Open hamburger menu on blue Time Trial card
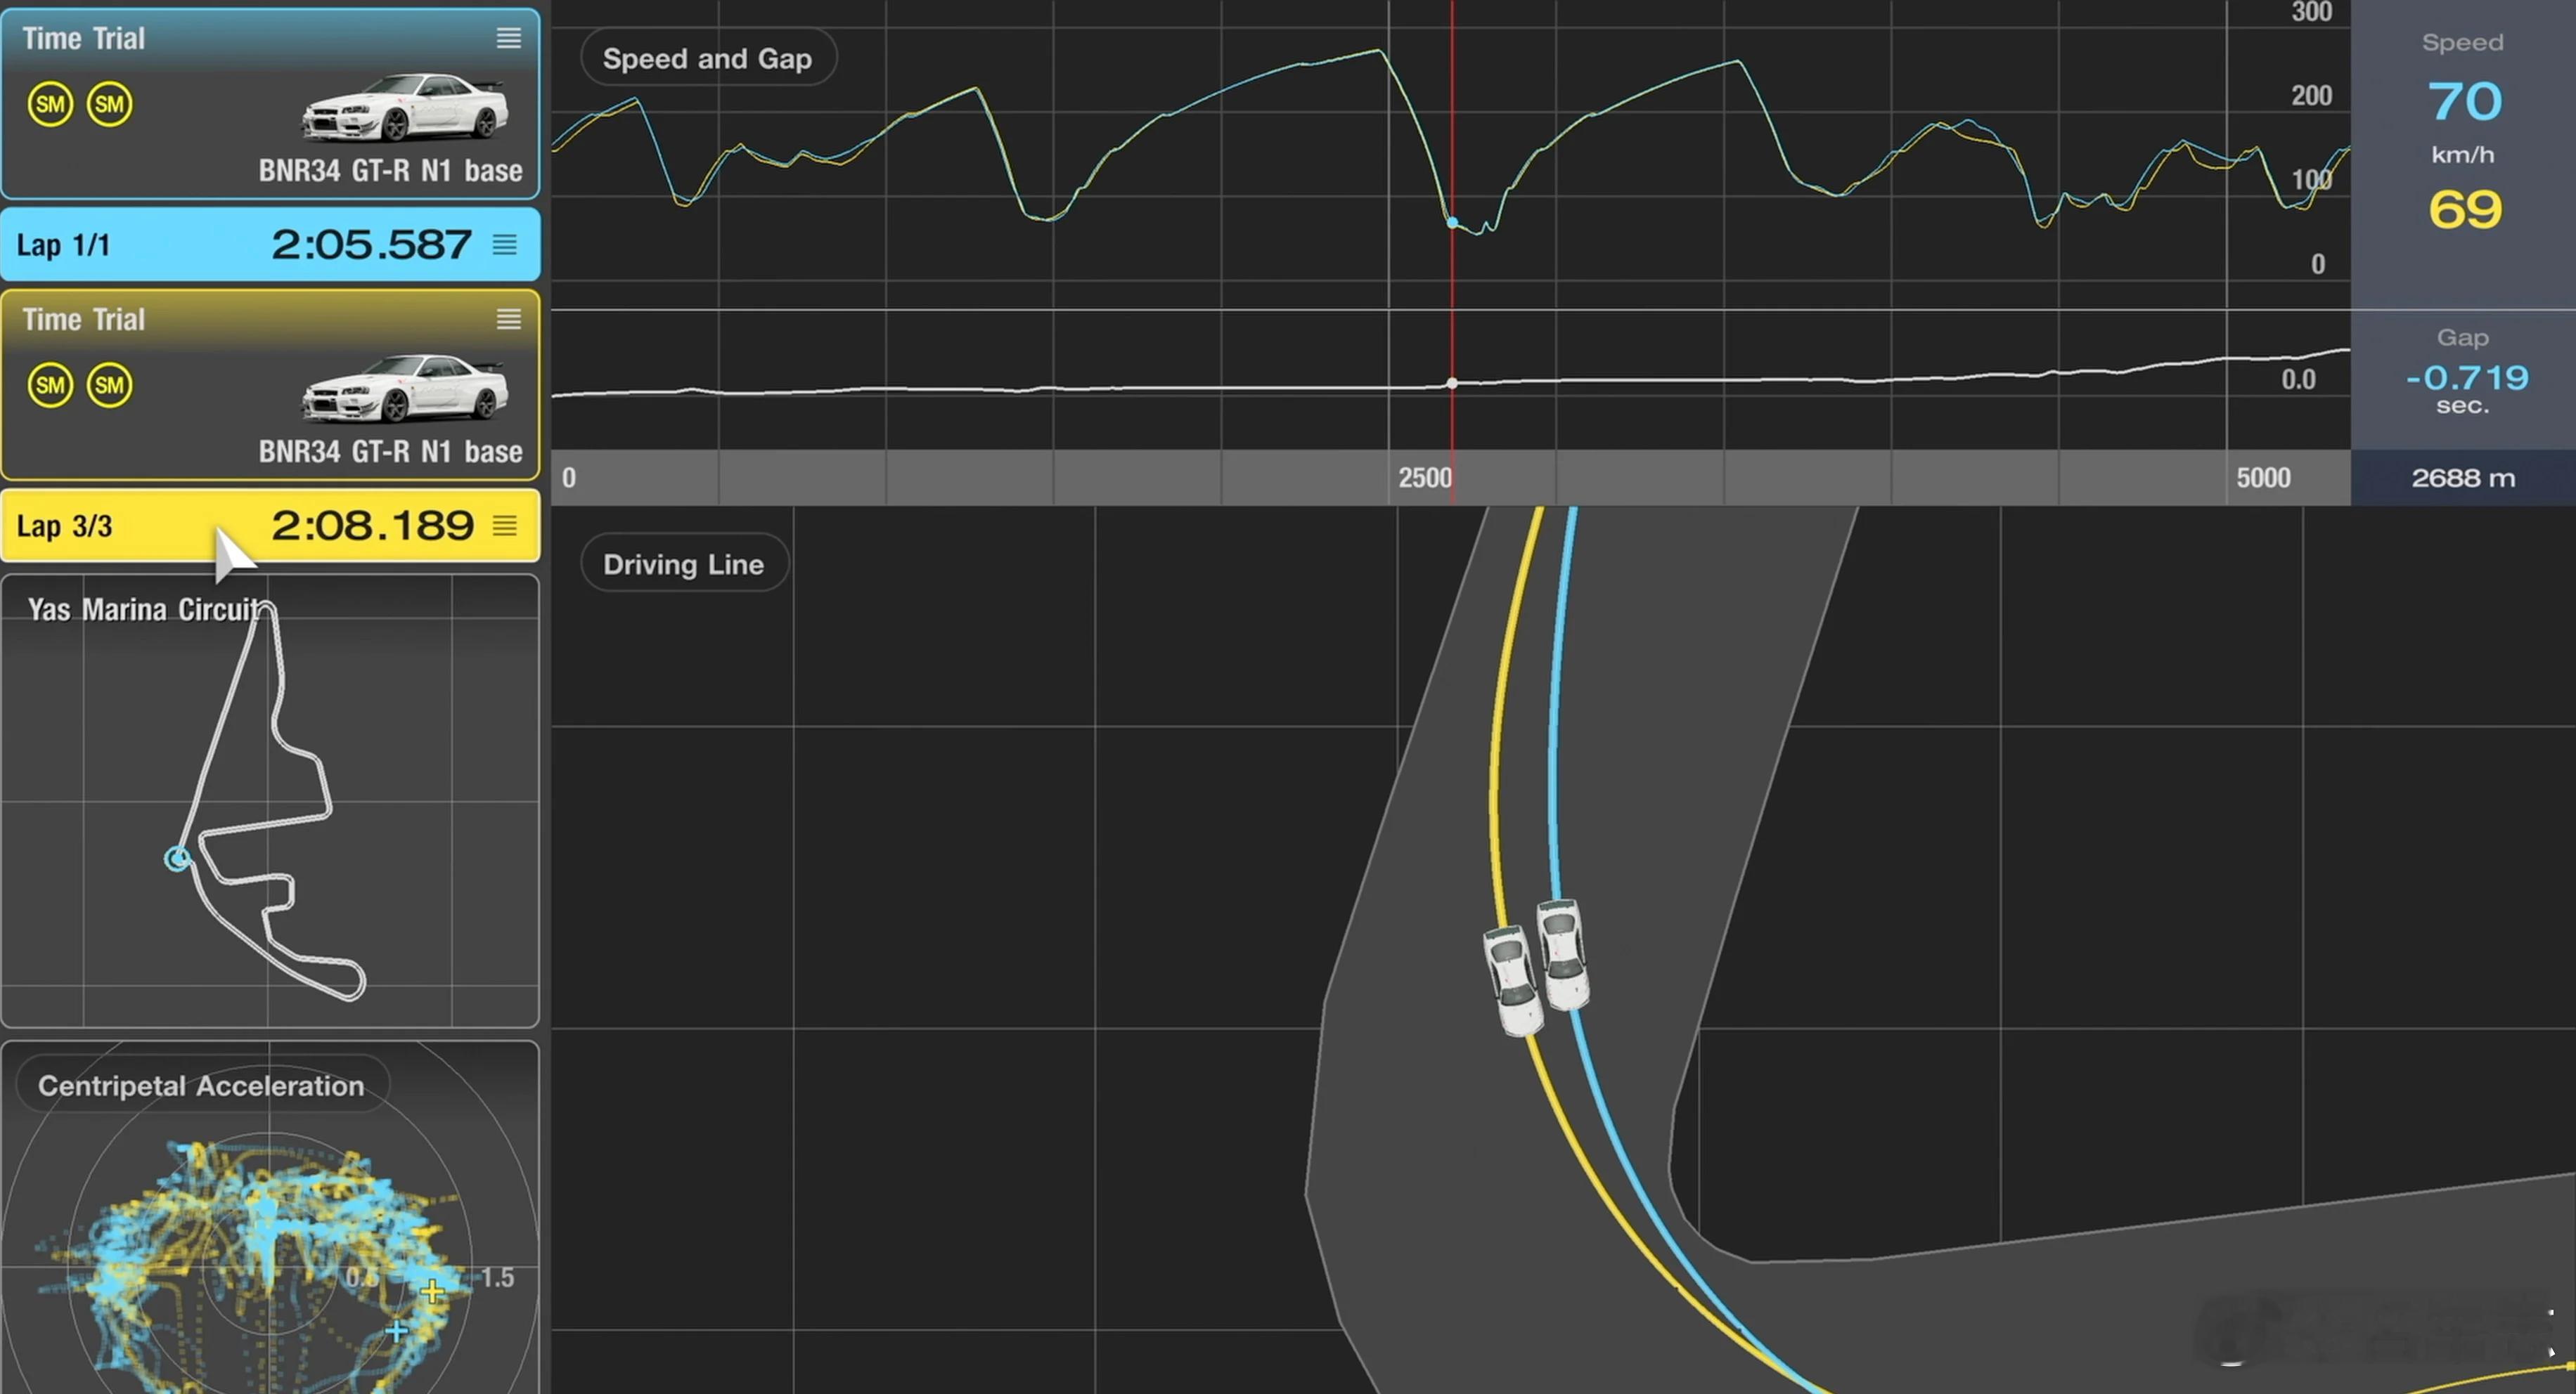The image size is (2576, 1394). pos(508,38)
